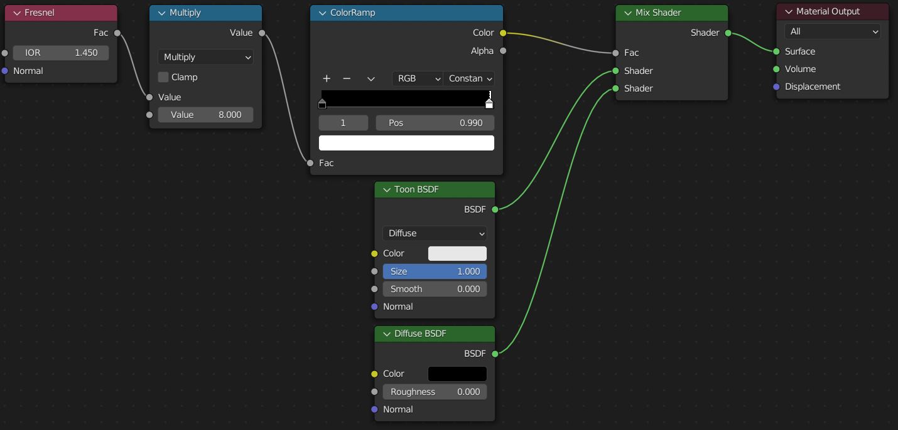Delete the active ColorRamp stop using the minus icon
The image size is (898, 430).
pyautogui.click(x=346, y=79)
